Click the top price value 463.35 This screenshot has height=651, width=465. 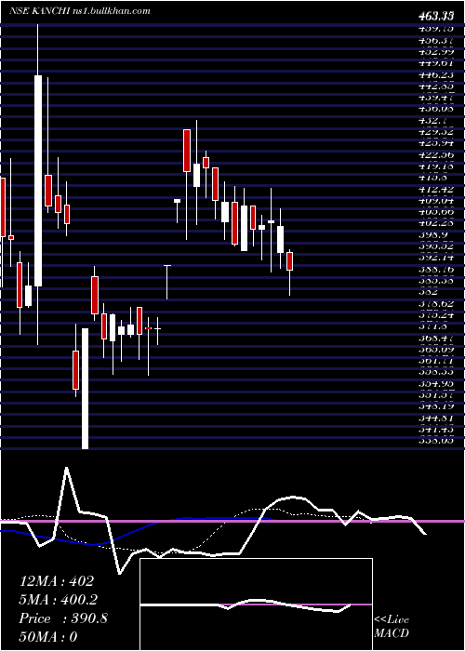pos(435,16)
